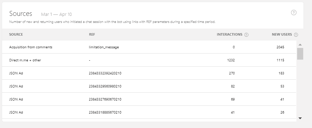Click REF 23843332392420210
Screen dimensions: 312x128
coord(105,73)
